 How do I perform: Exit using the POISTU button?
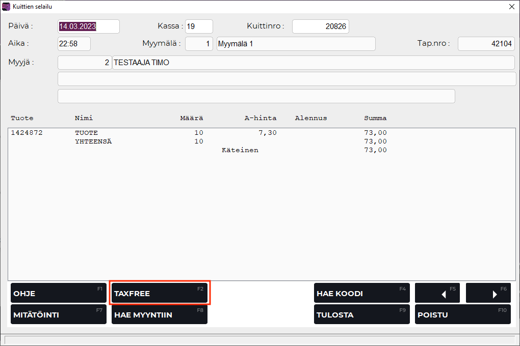click(x=462, y=314)
